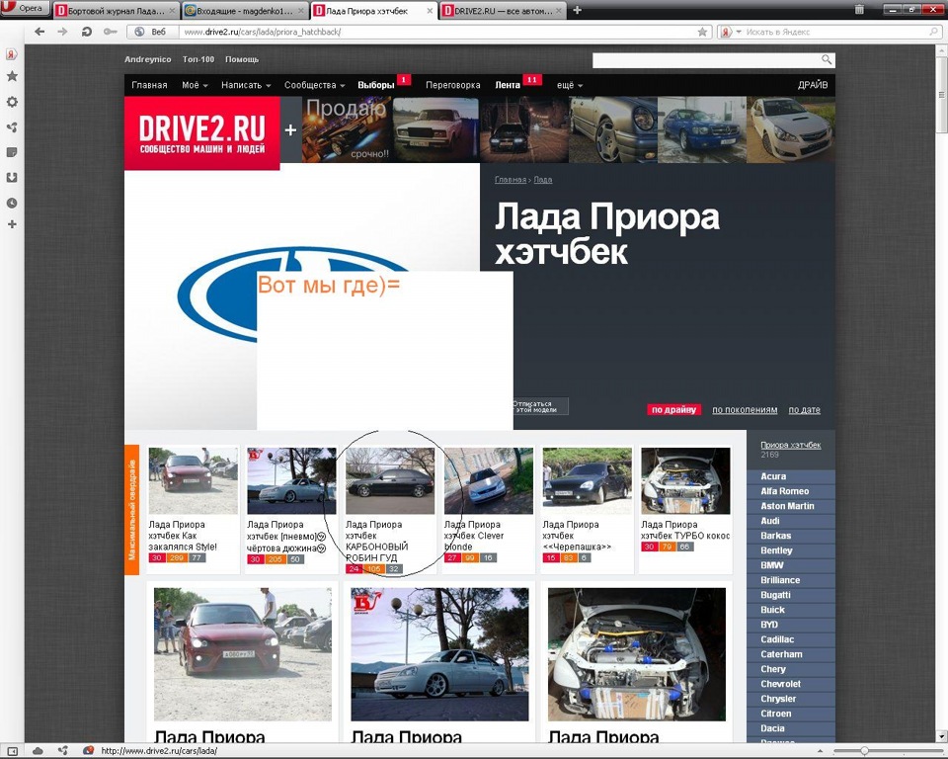The height and width of the screenshot is (759, 948).
Task: Click the address bar URL field
Action: tap(438, 32)
